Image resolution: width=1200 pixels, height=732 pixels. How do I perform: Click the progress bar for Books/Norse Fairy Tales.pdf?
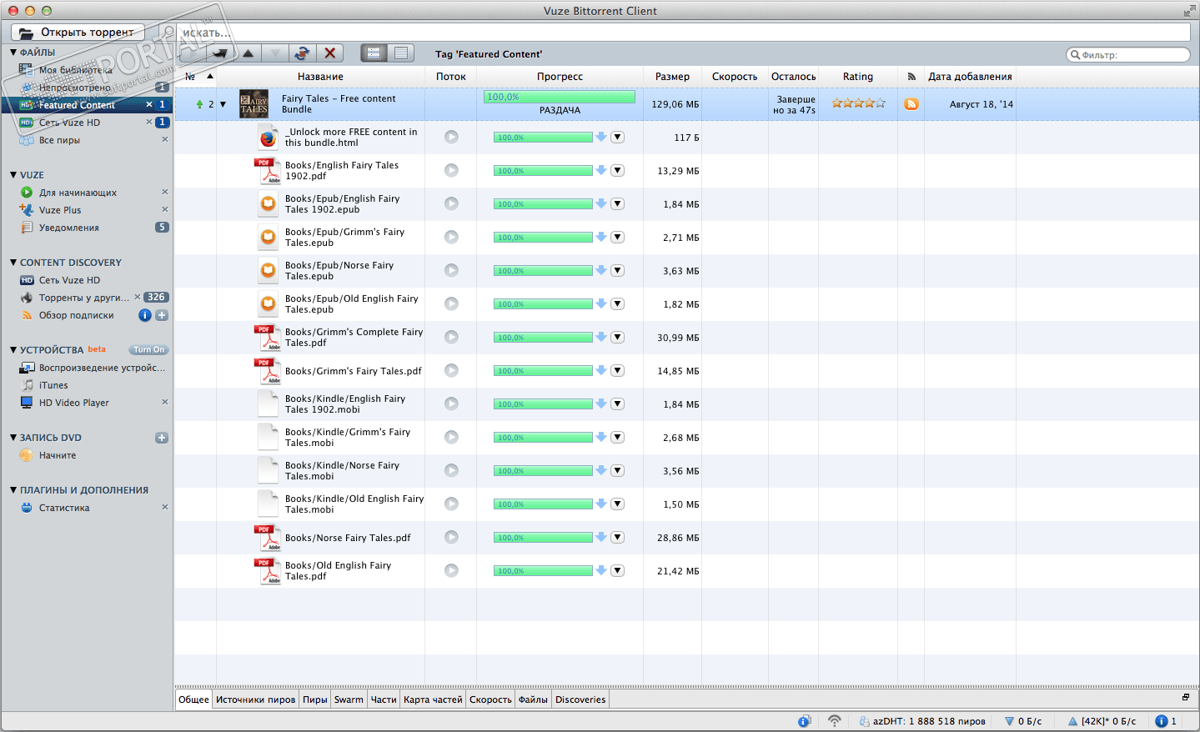[x=543, y=538]
